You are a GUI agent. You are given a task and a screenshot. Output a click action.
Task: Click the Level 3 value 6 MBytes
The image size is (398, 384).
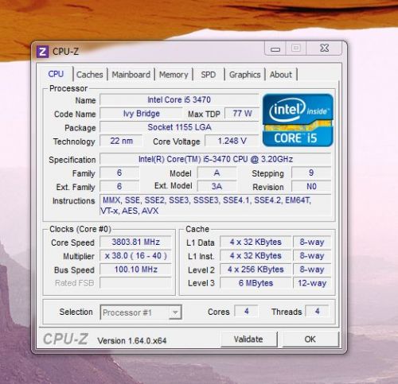coord(256,283)
